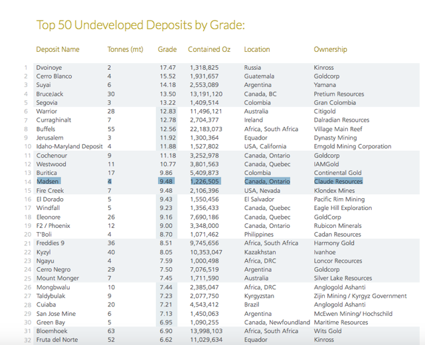Click 'McEwen Mining/ Hochschild' ownership entry

point(353,314)
